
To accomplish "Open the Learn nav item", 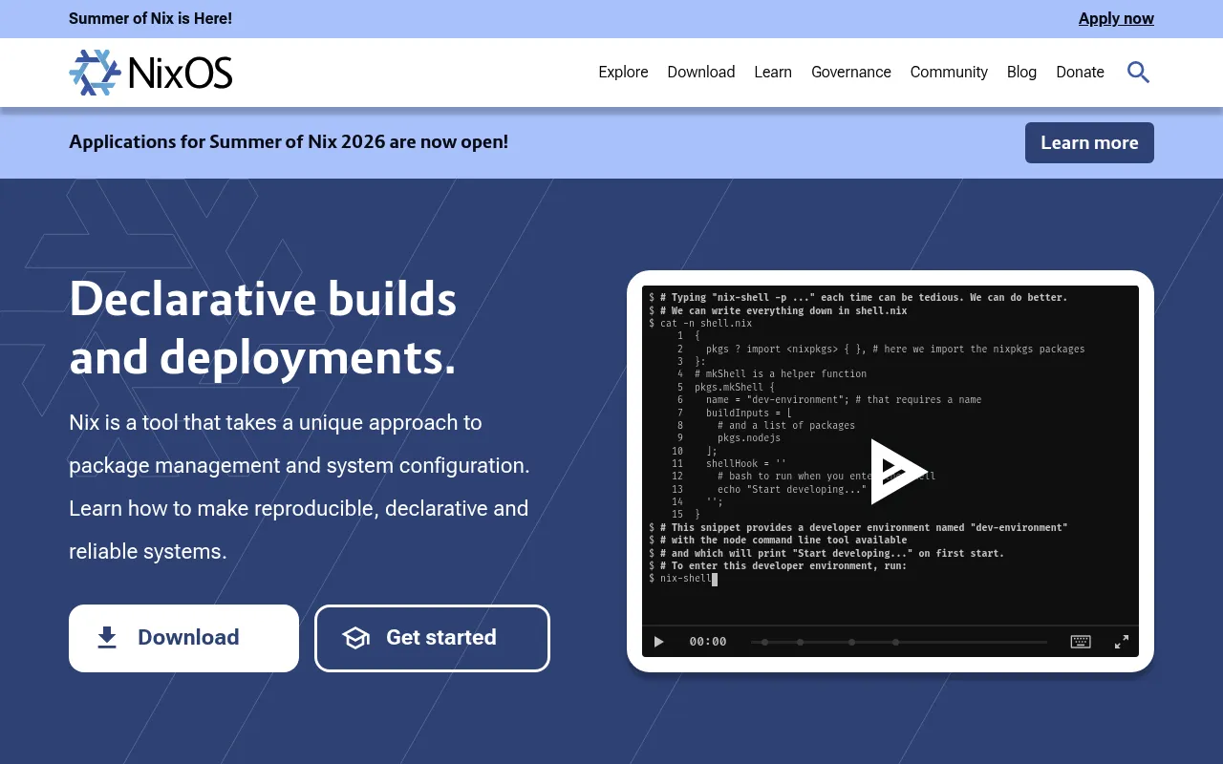I will (x=773, y=72).
